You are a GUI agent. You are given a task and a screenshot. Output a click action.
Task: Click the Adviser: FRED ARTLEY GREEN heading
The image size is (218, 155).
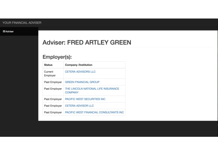pos(87,42)
